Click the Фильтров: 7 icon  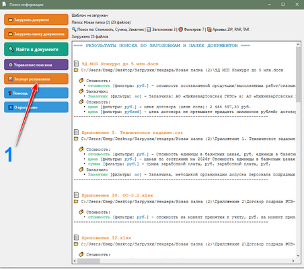pos(181,30)
